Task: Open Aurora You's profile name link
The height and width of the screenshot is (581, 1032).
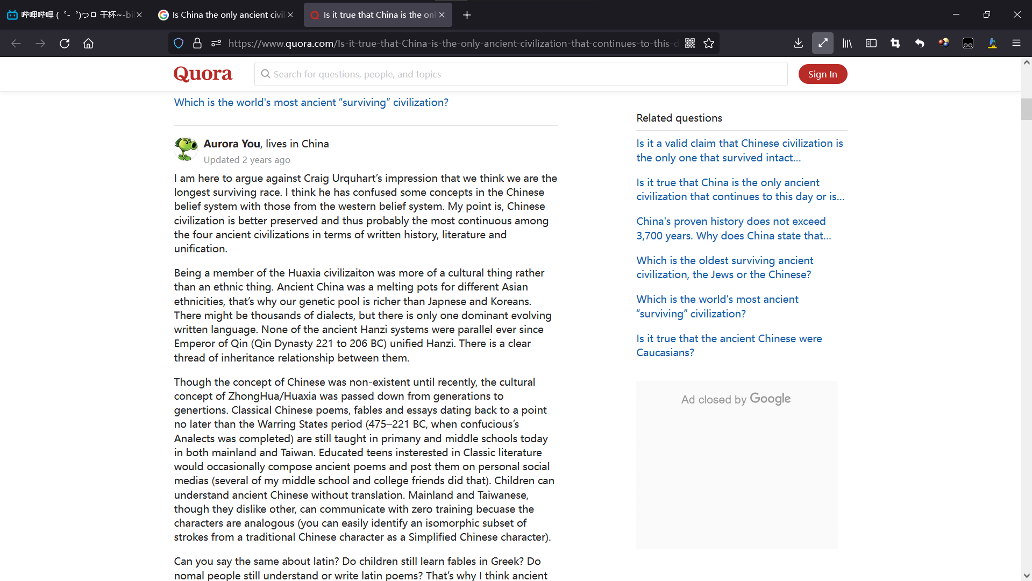Action: pos(232,144)
